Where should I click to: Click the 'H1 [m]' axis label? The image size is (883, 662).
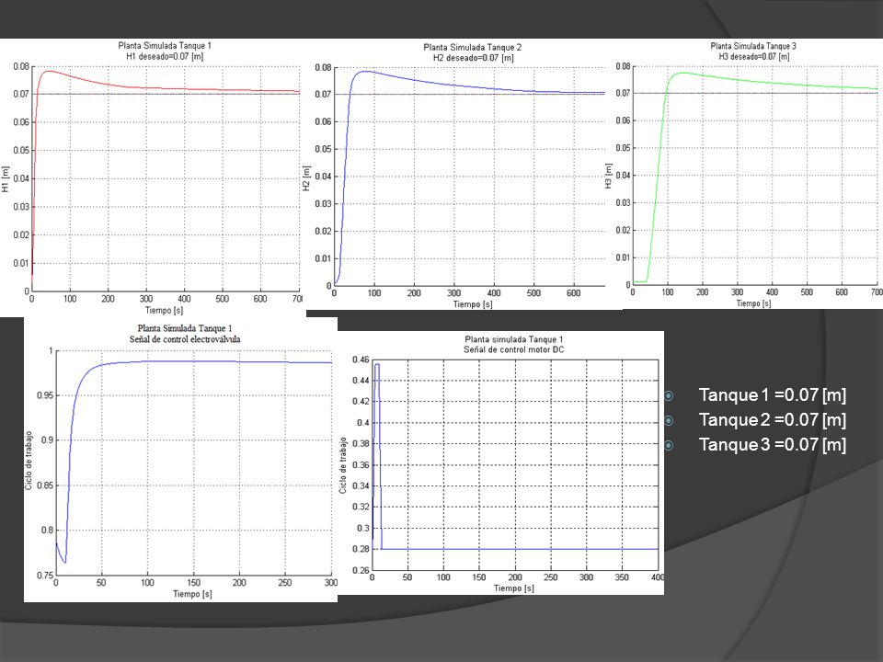point(6,179)
